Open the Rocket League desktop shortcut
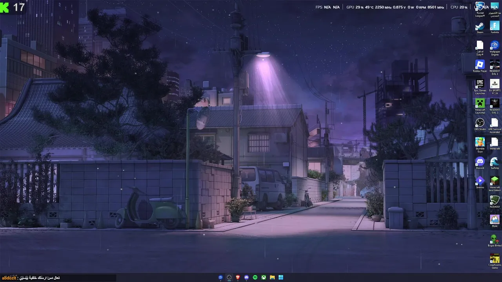Image resolution: width=502 pixels, height=282 pixels. (480, 9)
